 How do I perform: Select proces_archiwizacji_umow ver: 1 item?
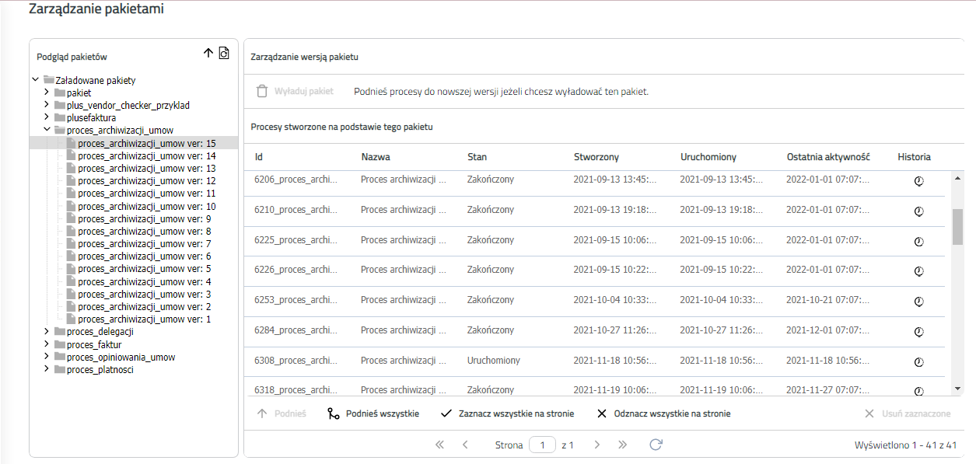pyautogui.click(x=145, y=319)
